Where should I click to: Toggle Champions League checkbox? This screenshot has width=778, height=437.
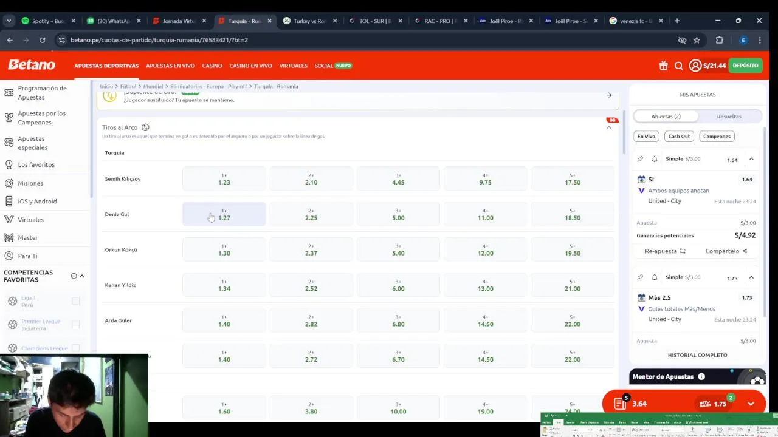75,348
